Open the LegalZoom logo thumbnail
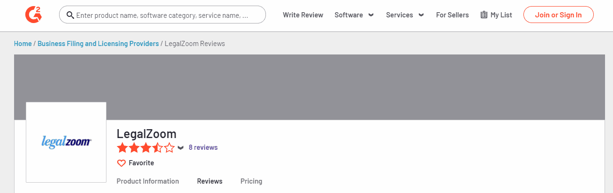The width and height of the screenshot is (613, 193). (x=66, y=142)
